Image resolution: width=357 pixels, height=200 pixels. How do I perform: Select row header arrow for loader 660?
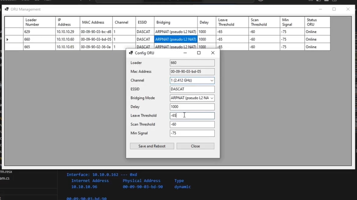(x=14, y=39)
